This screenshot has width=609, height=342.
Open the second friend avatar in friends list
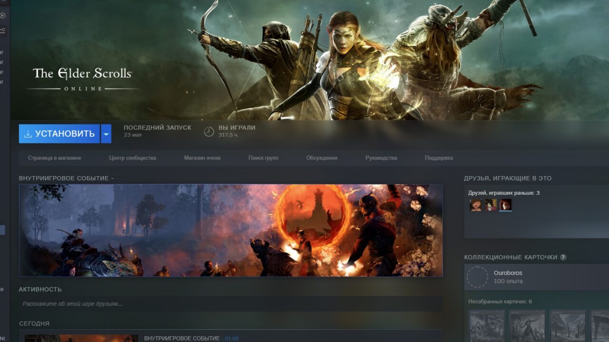(x=491, y=205)
